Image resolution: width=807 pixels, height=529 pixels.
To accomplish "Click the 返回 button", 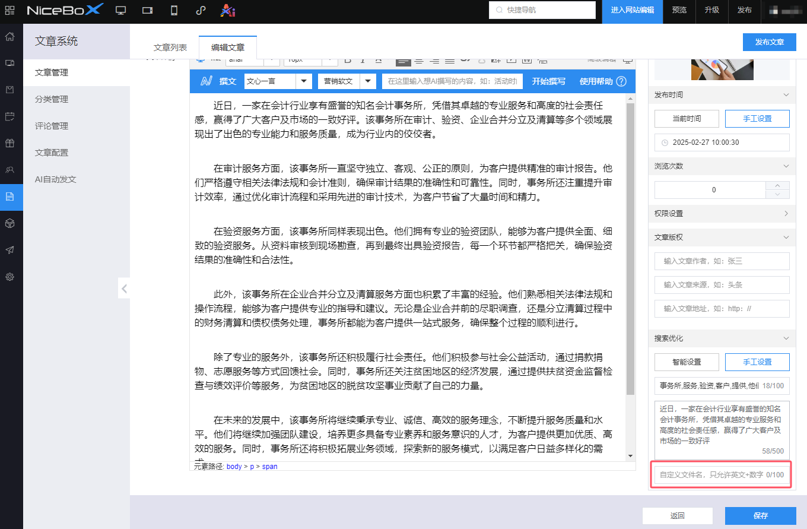I will tap(678, 516).
